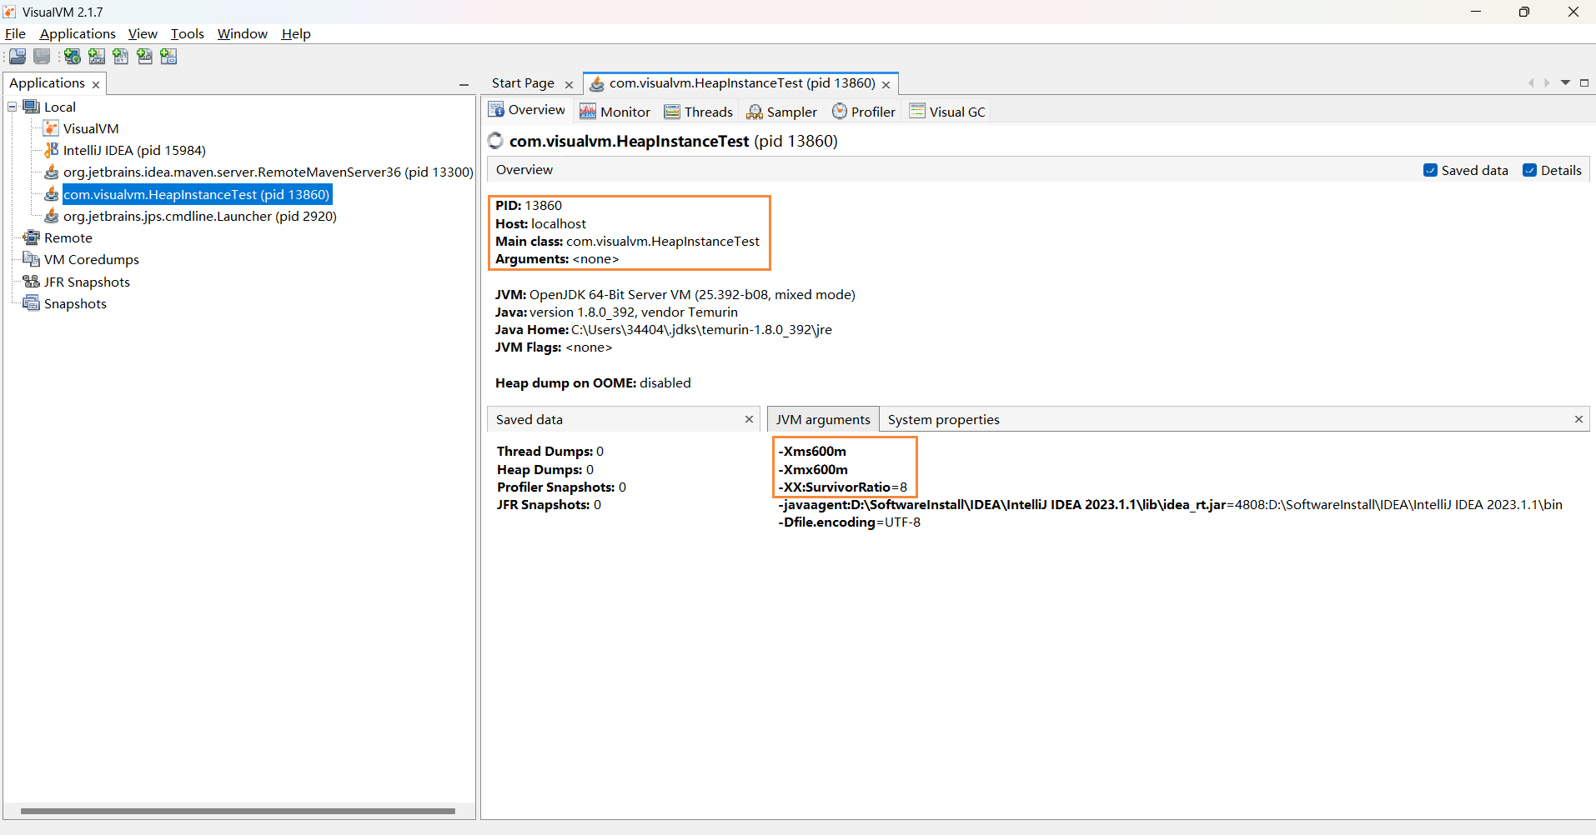Viewport: 1596px width, 835px height.
Task: Switch to the Monitor tab
Action: (x=615, y=112)
